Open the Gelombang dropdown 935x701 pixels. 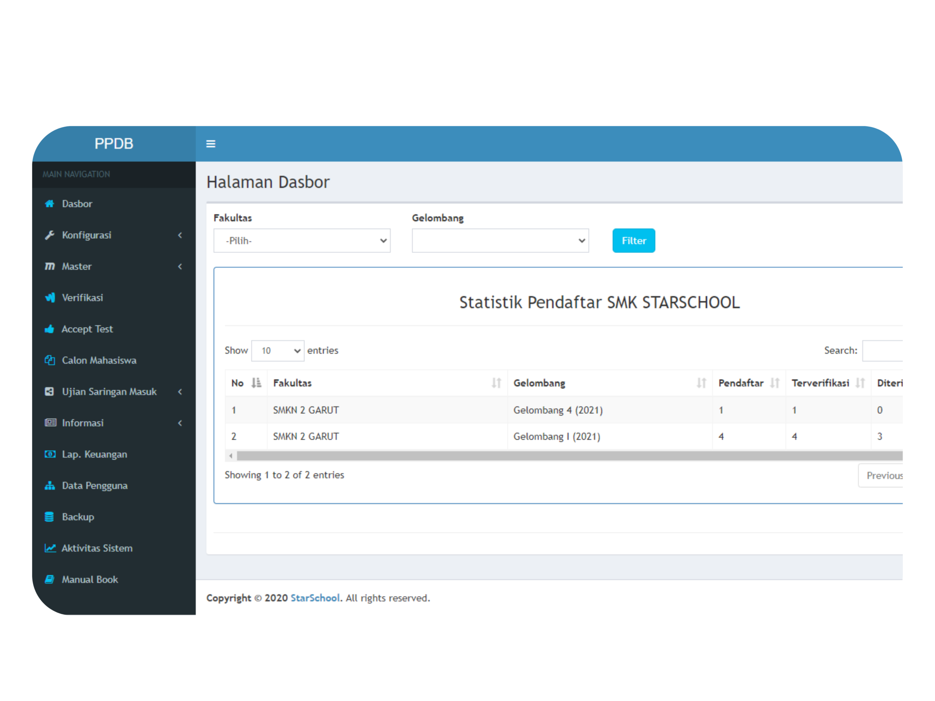coord(500,241)
